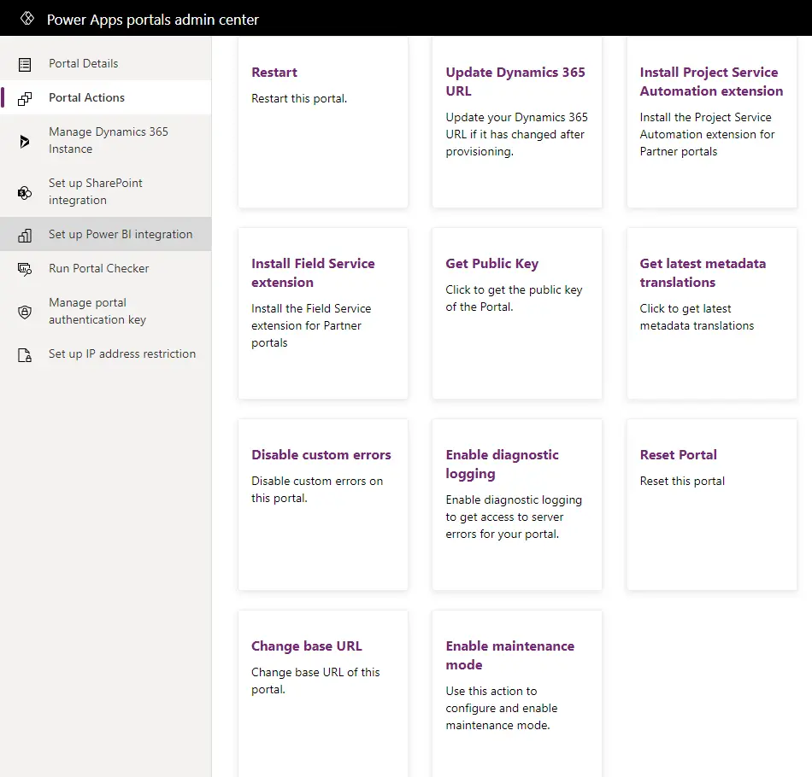Click 'Install the Field Service extension for' description

click(x=311, y=325)
